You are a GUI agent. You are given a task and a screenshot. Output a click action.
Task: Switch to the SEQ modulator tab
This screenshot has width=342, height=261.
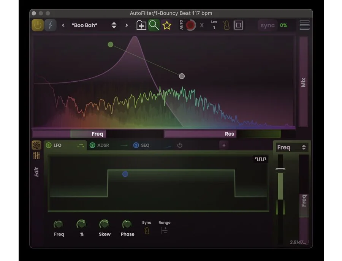(152, 146)
